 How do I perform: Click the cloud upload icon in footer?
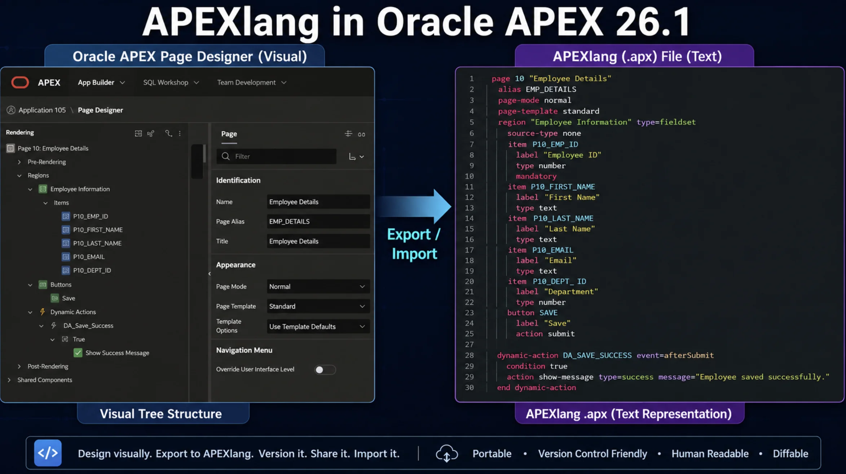coord(447,453)
